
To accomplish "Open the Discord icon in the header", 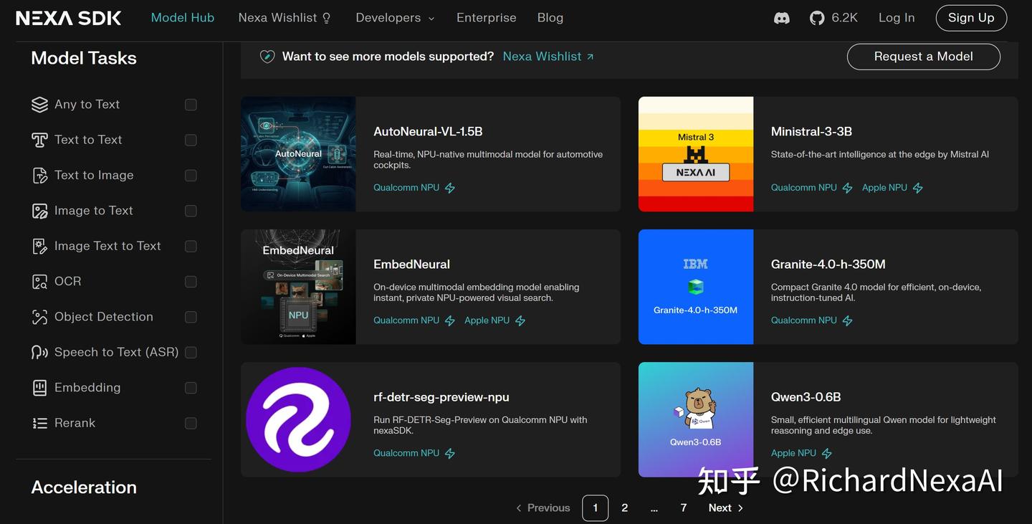I will pyautogui.click(x=781, y=17).
